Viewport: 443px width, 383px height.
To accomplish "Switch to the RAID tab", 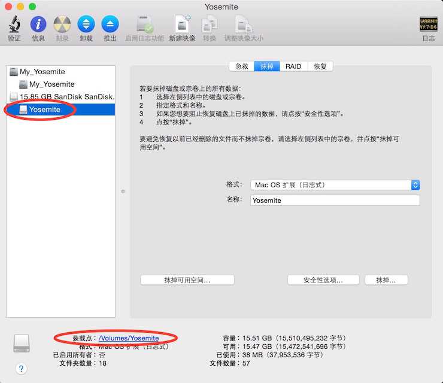I will pos(293,66).
